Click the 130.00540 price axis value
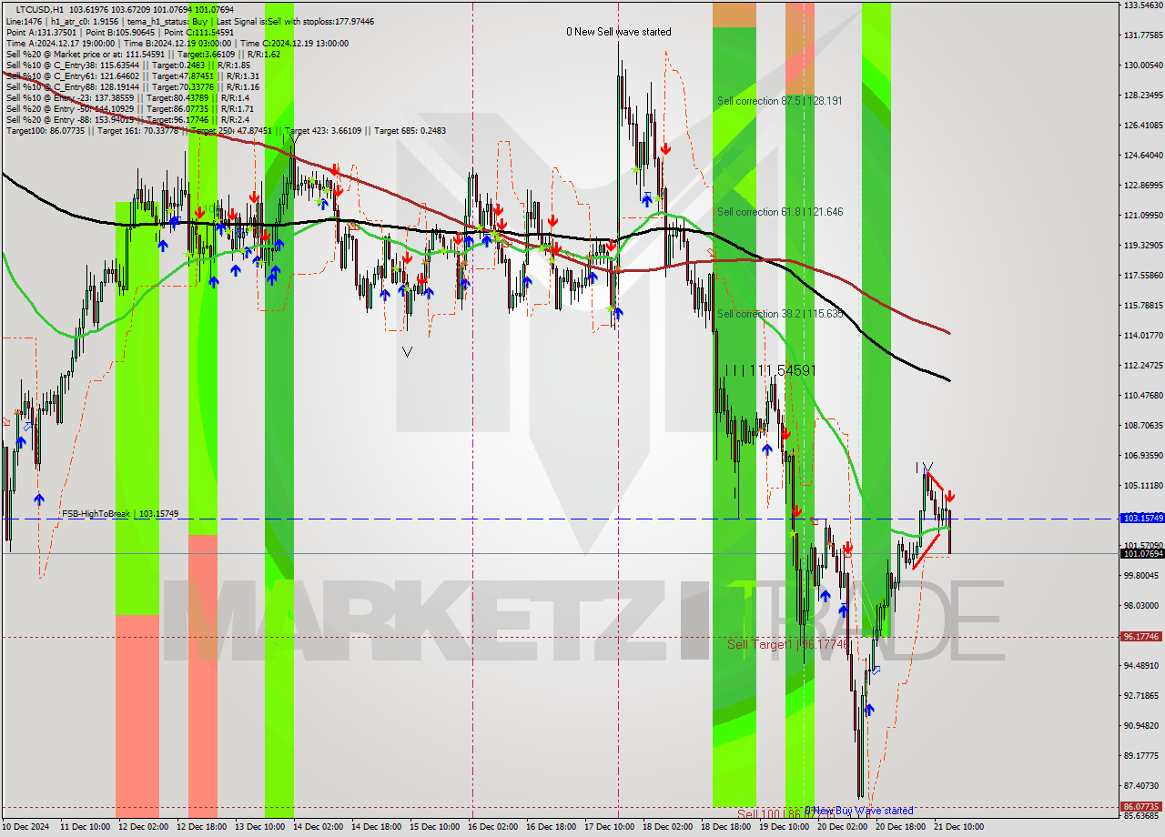1165x837 pixels. point(1142,66)
